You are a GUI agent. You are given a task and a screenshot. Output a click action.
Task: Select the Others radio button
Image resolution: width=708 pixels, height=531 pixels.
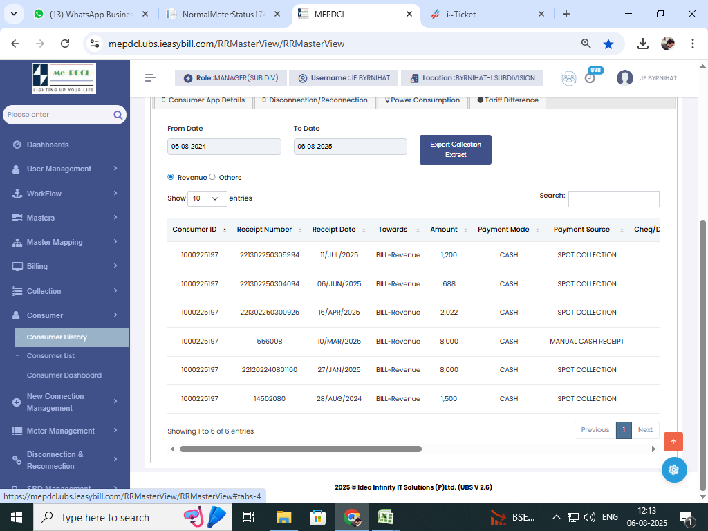click(212, 177)
